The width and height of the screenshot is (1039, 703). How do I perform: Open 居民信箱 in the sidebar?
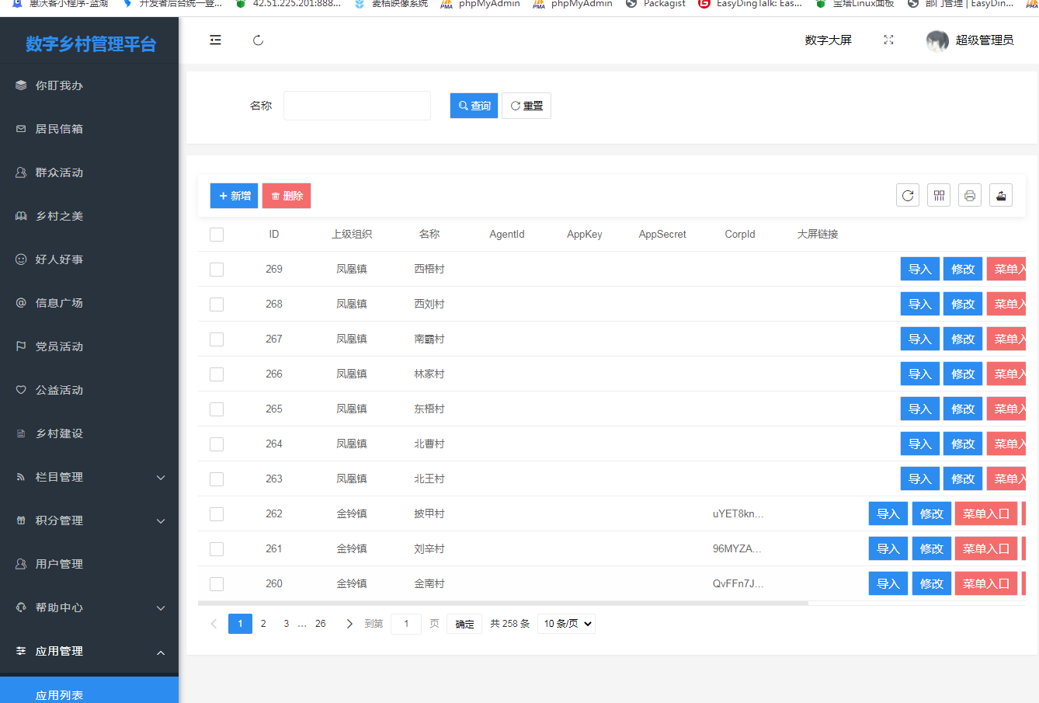(89, 129)
